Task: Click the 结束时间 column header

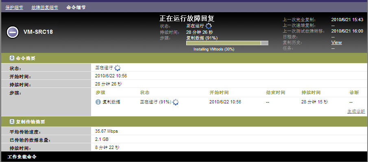Action: click(x=276, y=92)
